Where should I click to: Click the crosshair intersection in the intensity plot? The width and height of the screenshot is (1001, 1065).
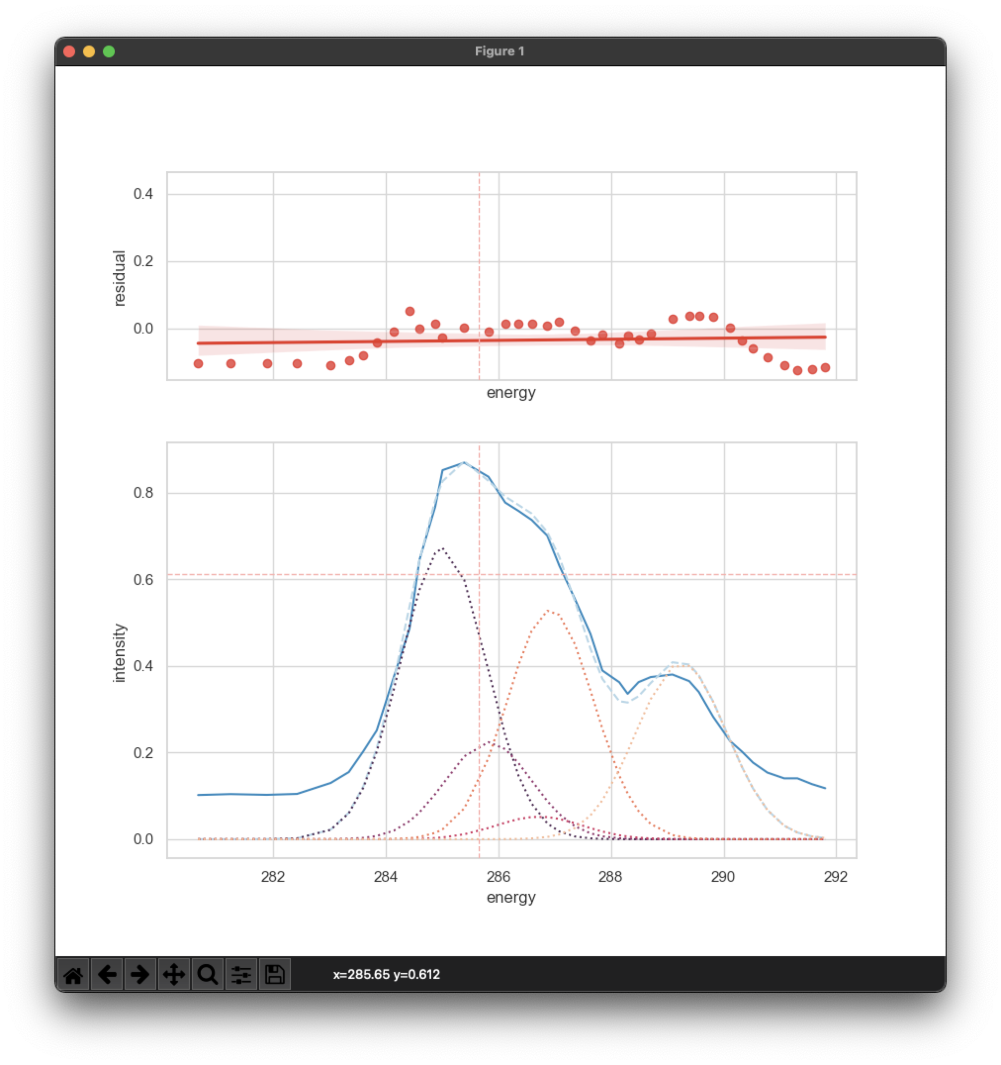pos(479,575)
